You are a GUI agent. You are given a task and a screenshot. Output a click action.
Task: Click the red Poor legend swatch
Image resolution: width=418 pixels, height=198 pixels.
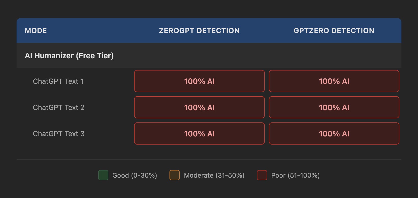262,175
